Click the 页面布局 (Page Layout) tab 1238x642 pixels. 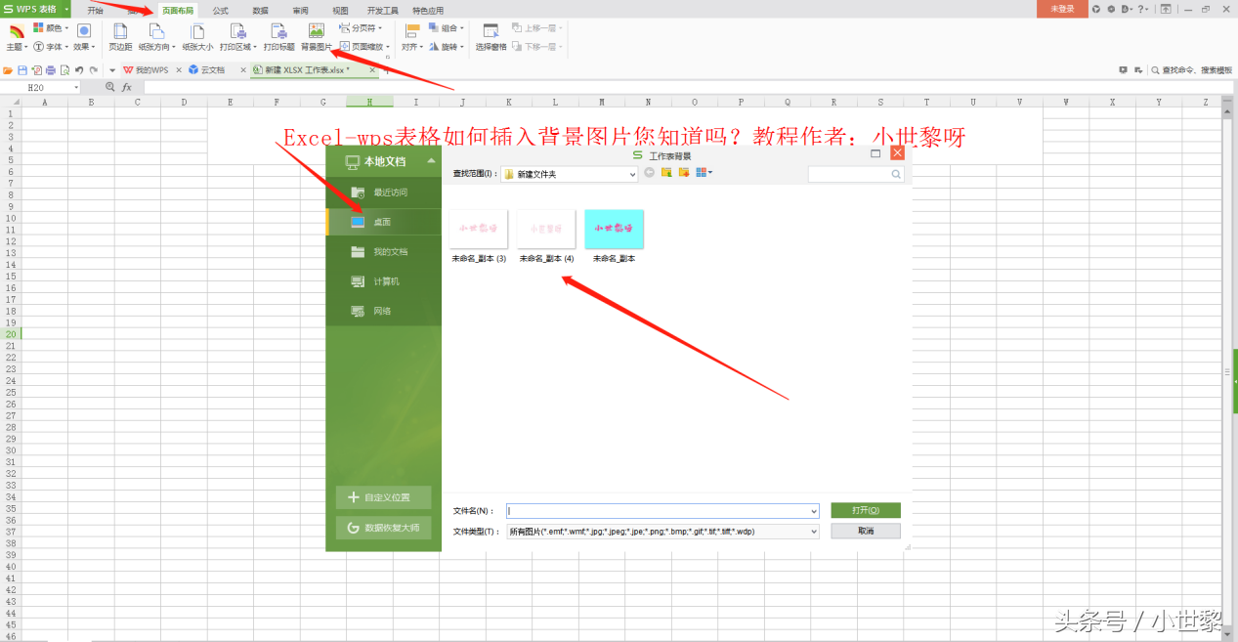point(177,10)
